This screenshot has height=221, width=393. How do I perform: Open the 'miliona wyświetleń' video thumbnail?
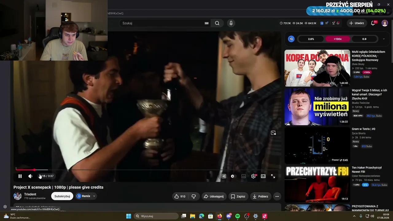pos(317,107)
